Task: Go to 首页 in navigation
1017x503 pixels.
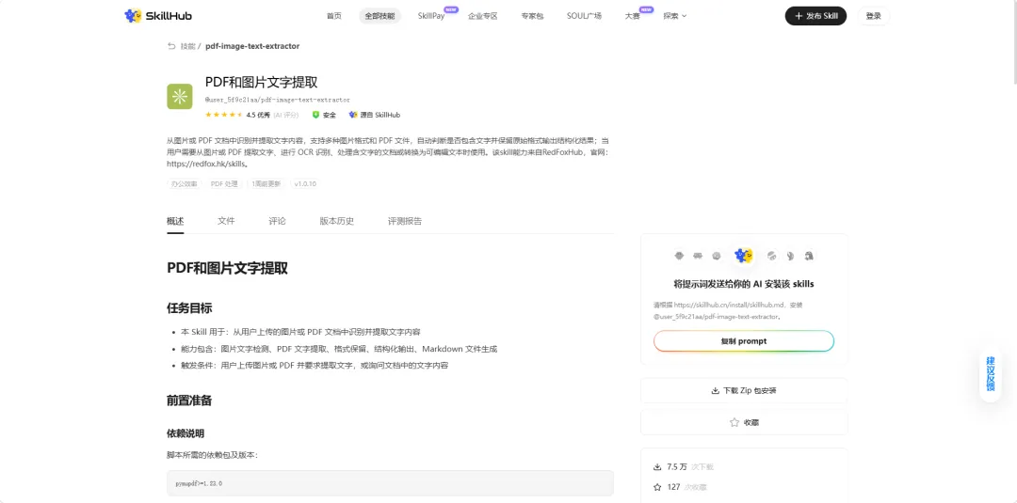Action: [x=334, y=16]
